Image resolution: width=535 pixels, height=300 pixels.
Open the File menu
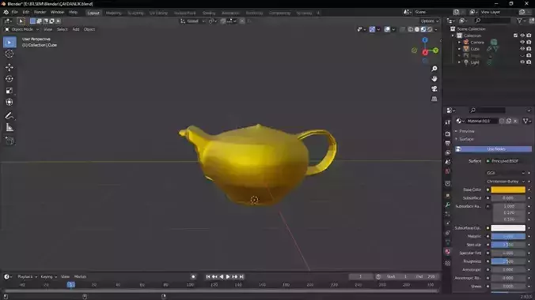(15, 13)
